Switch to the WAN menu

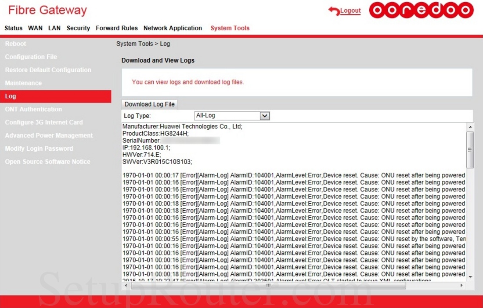click(x=35, y=28)
